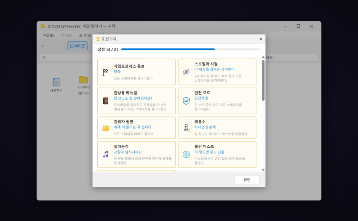Viewport: 358px width, 221px height.
Task: Click the checkered flag icon of 작업프로세스 종료
Action: (x=105, y=72)
